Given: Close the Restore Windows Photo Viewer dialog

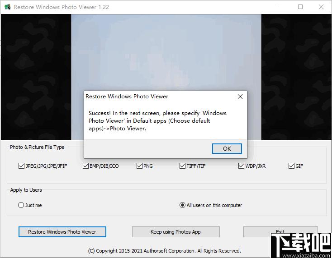Looking at the screenshot, I should 240,97.
